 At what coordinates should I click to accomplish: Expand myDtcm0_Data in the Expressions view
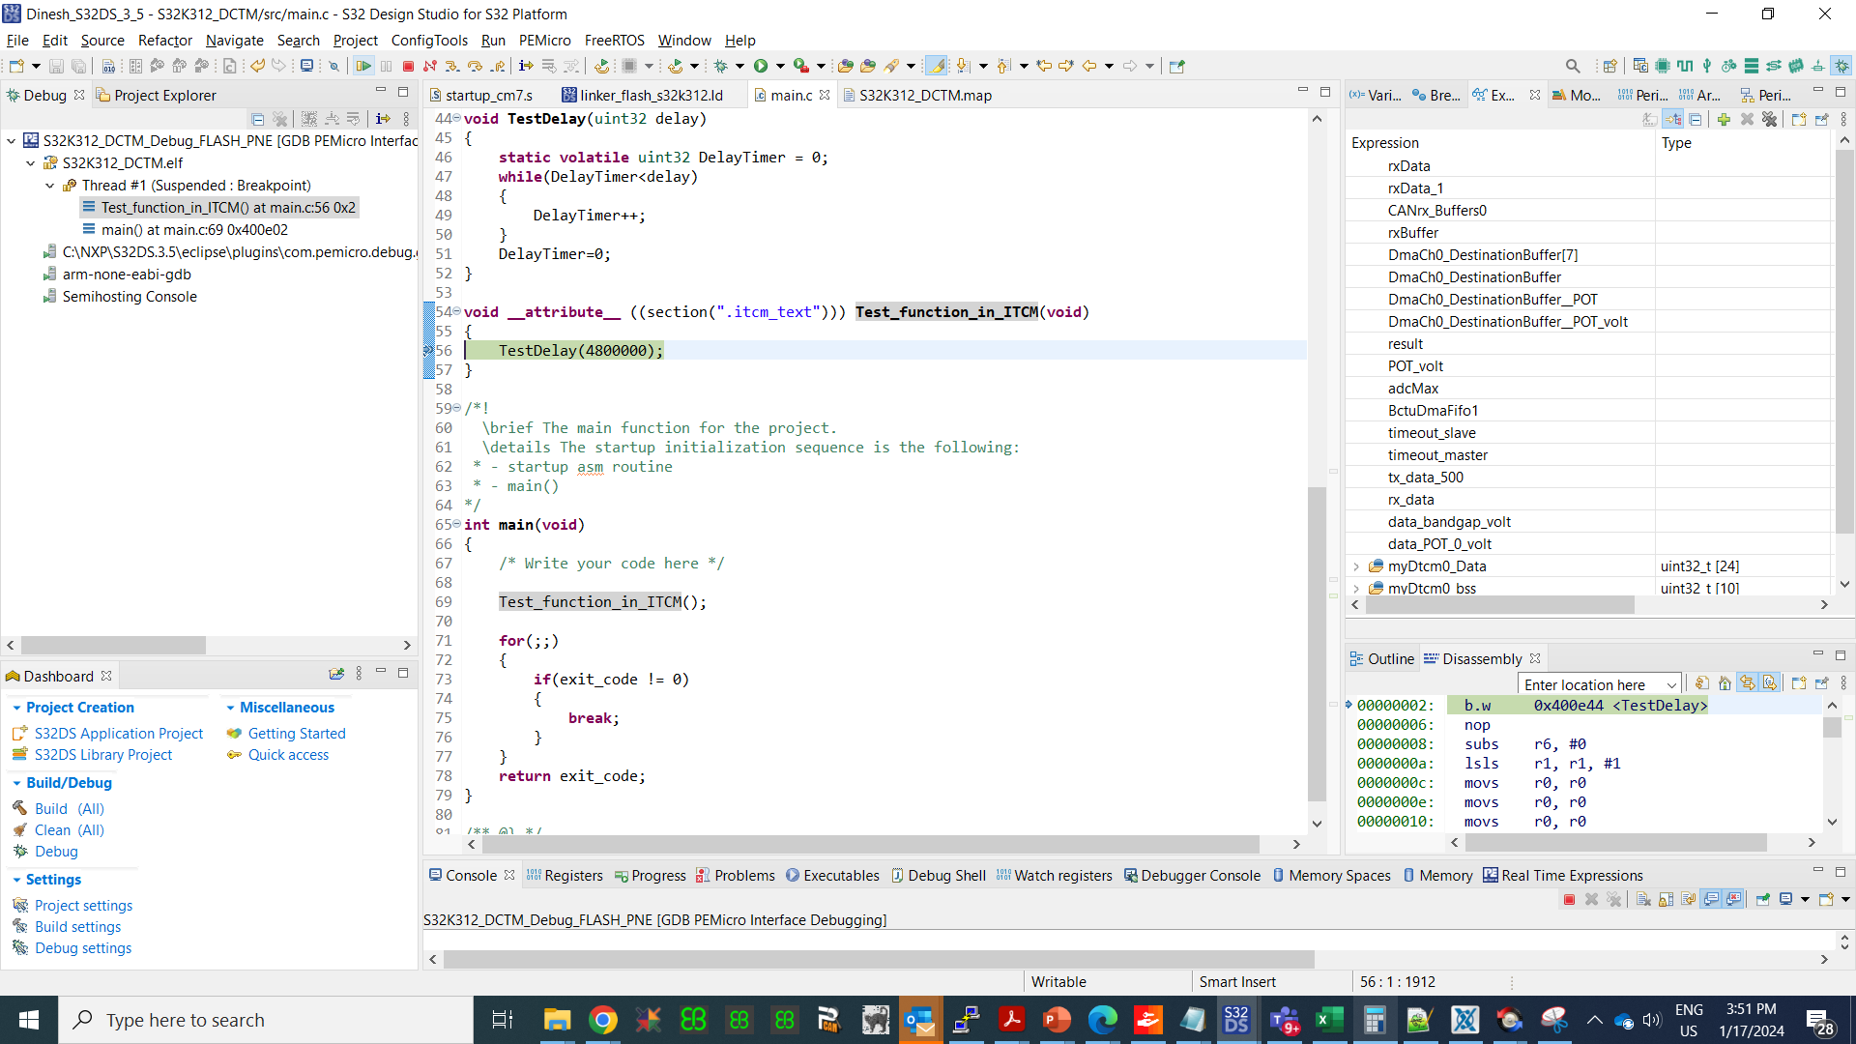tap(1357, 566)
